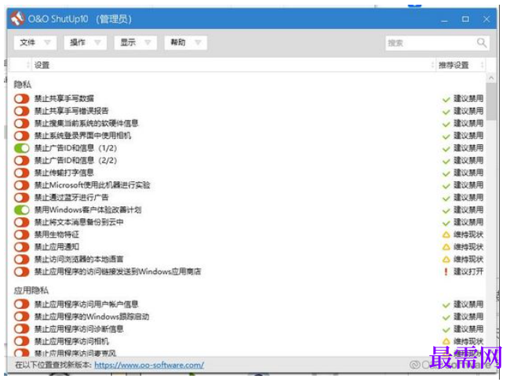This screenshot has height=382, width=517.
Task: Click checkmark icon for 禁止将文本消息备份到云中
Action: 446,223
